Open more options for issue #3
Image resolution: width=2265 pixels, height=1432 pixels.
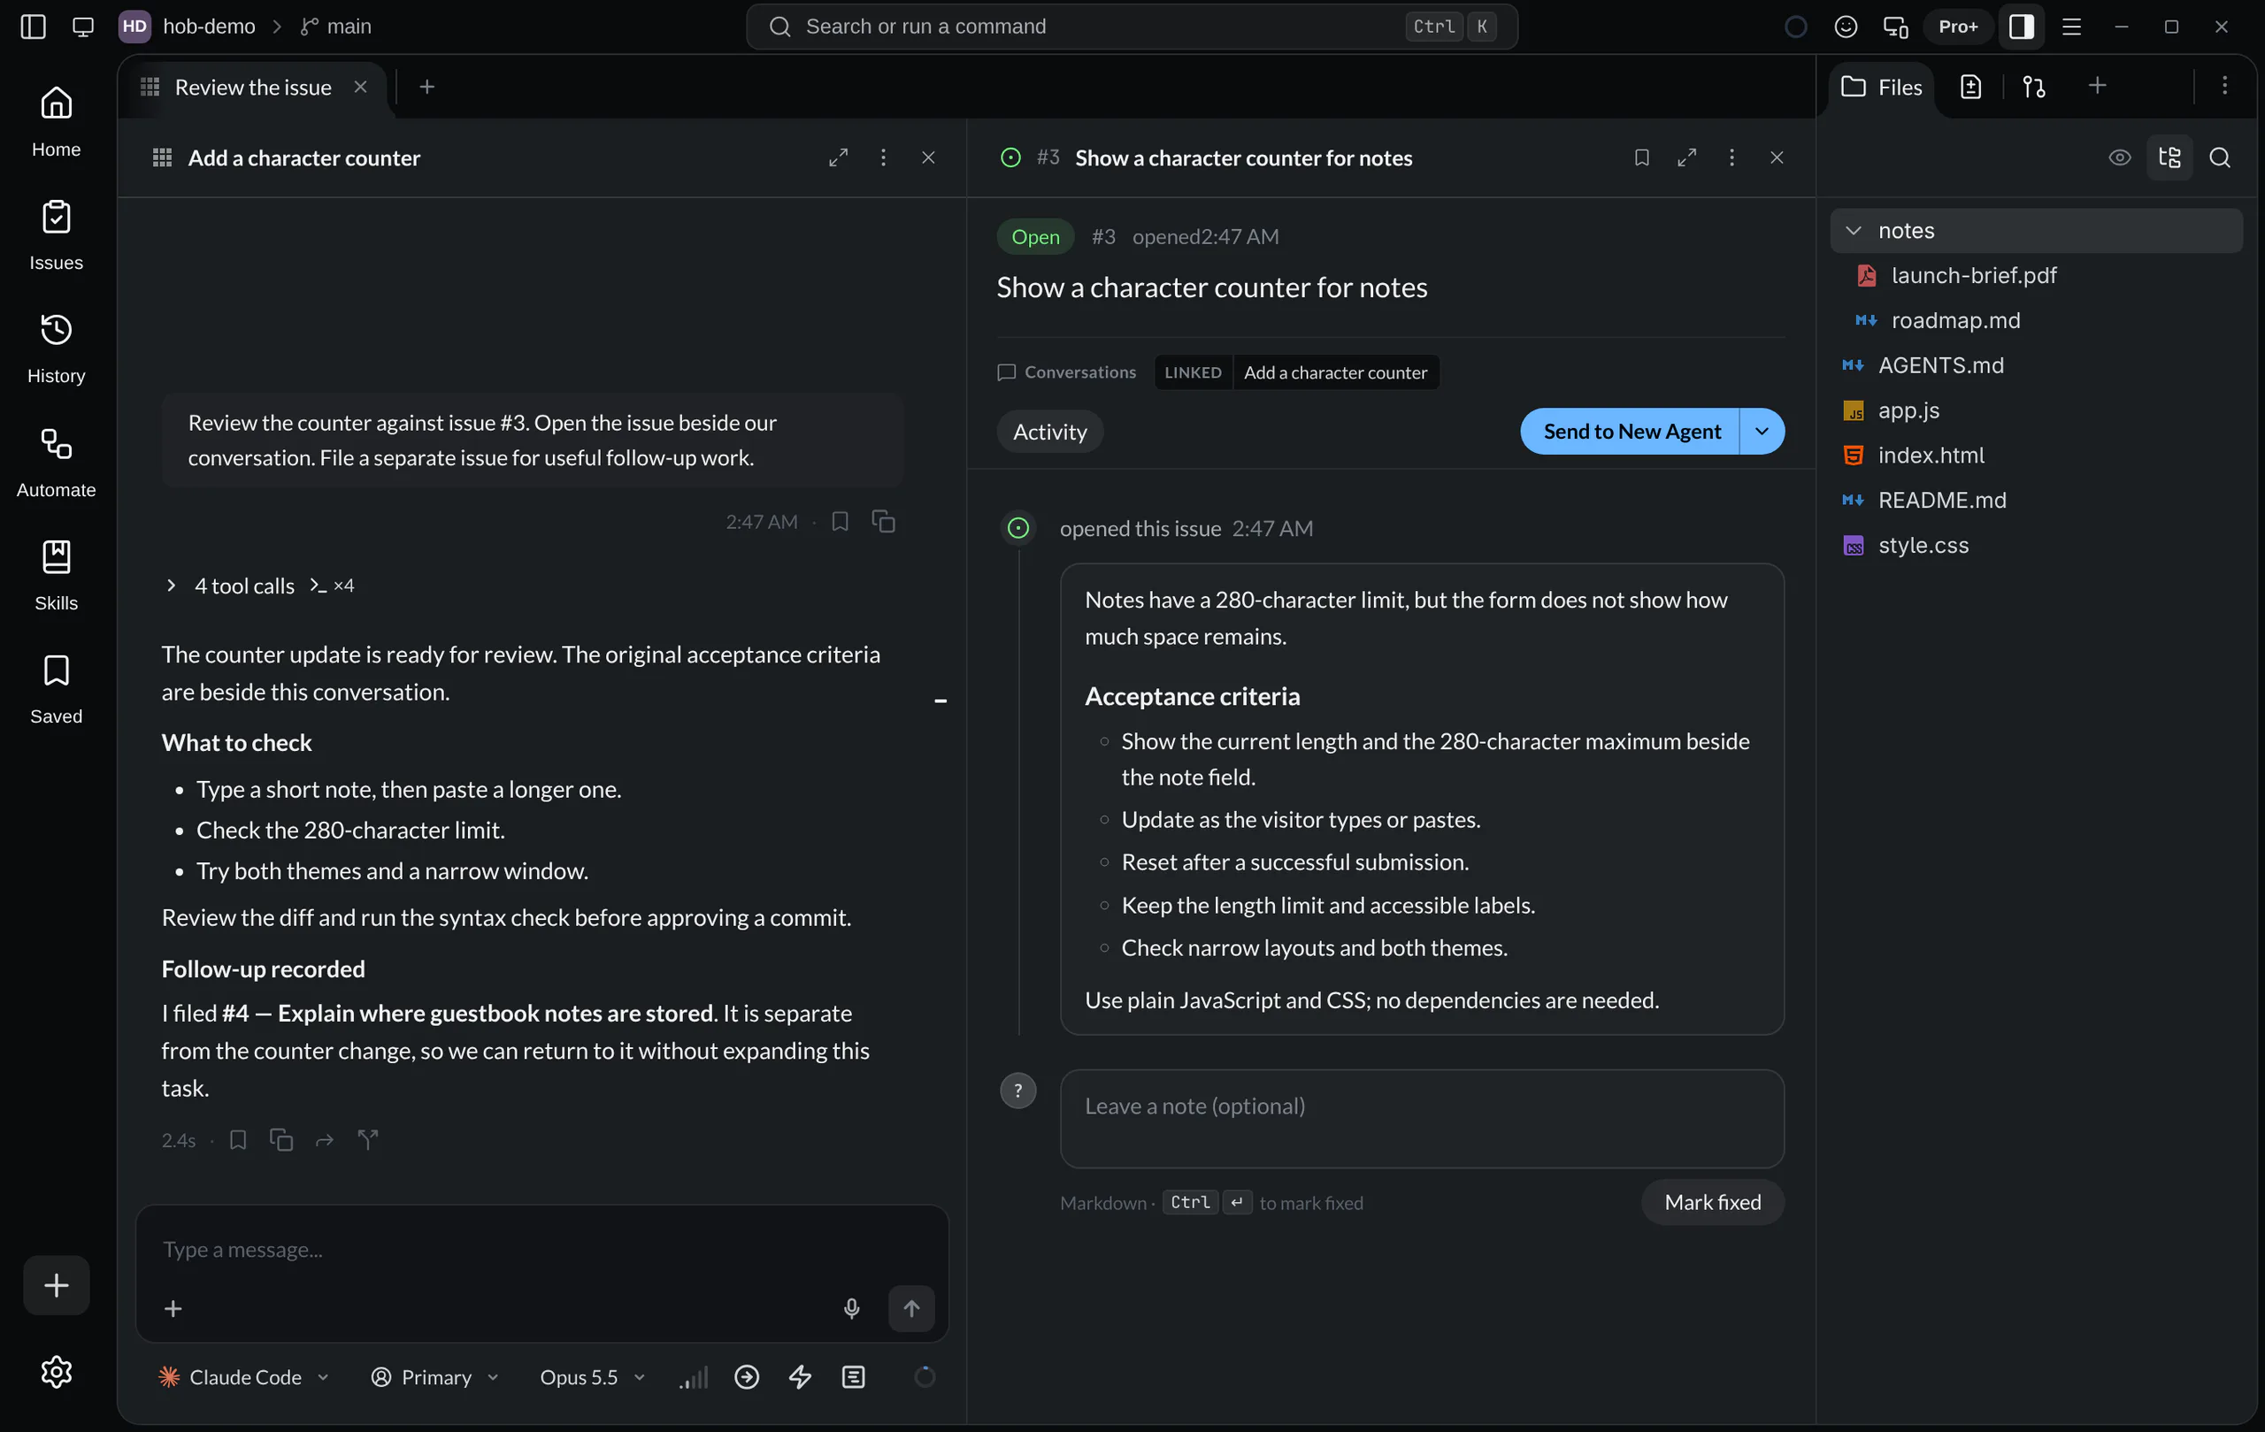point(1731,157)
